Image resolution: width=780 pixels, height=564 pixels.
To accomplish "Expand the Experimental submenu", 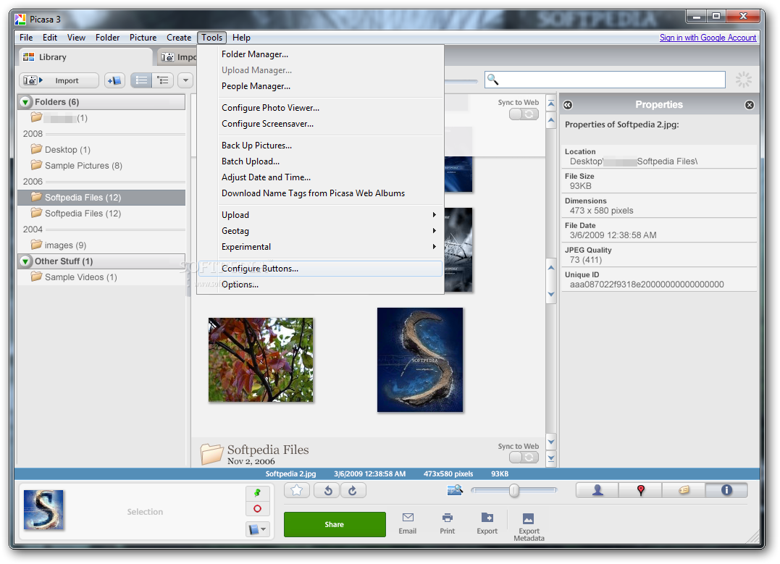I will pyautogui.click(x=320, y=247).
